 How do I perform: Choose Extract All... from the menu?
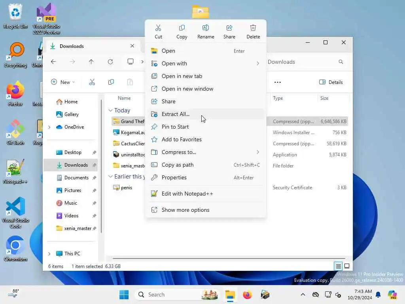tap(206, 114)
